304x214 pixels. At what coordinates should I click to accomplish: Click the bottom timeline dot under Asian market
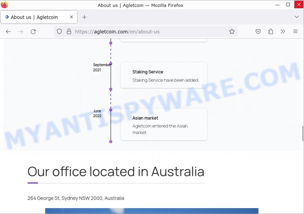pos(111,142)
